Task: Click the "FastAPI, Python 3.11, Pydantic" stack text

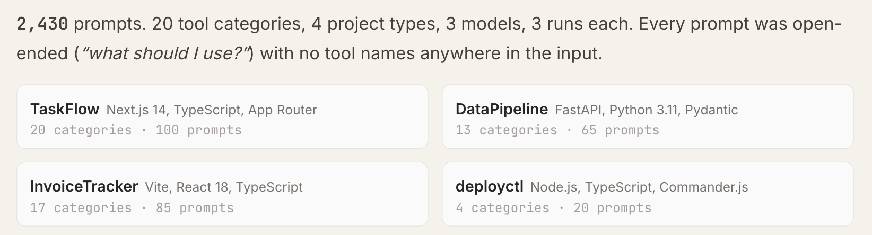Action: click(646, 110)
